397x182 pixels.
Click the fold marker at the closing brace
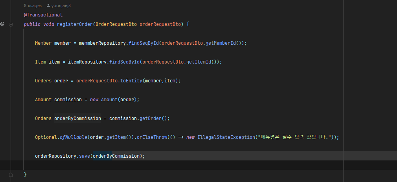click(11, 175)
